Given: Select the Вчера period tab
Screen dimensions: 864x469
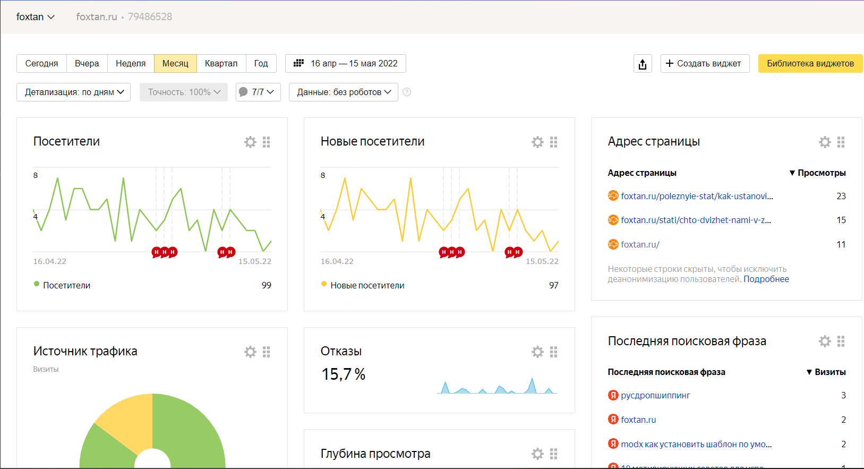Looking at the screenshot, I should pos(87,63).
